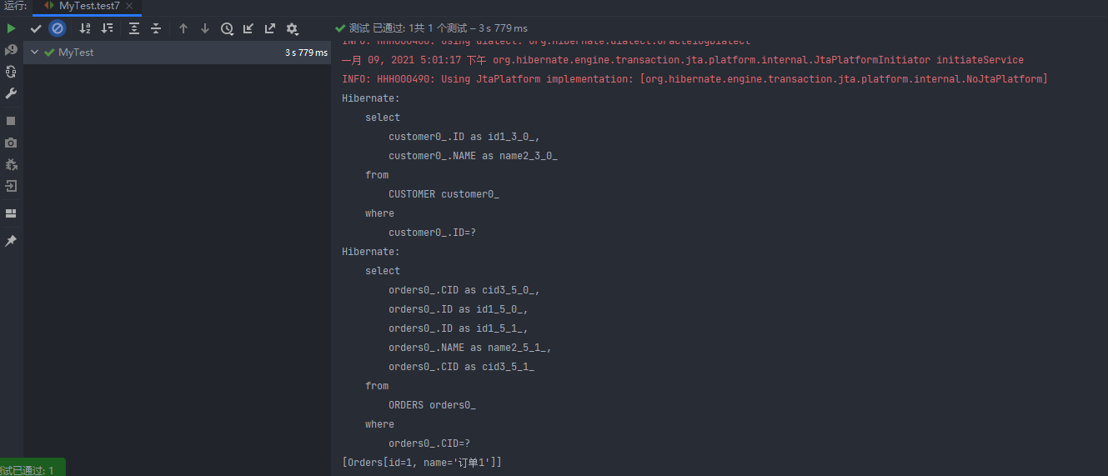1108x476 pixels.
Task: Expand all test nodes
Action: click(x=134, y=28)
